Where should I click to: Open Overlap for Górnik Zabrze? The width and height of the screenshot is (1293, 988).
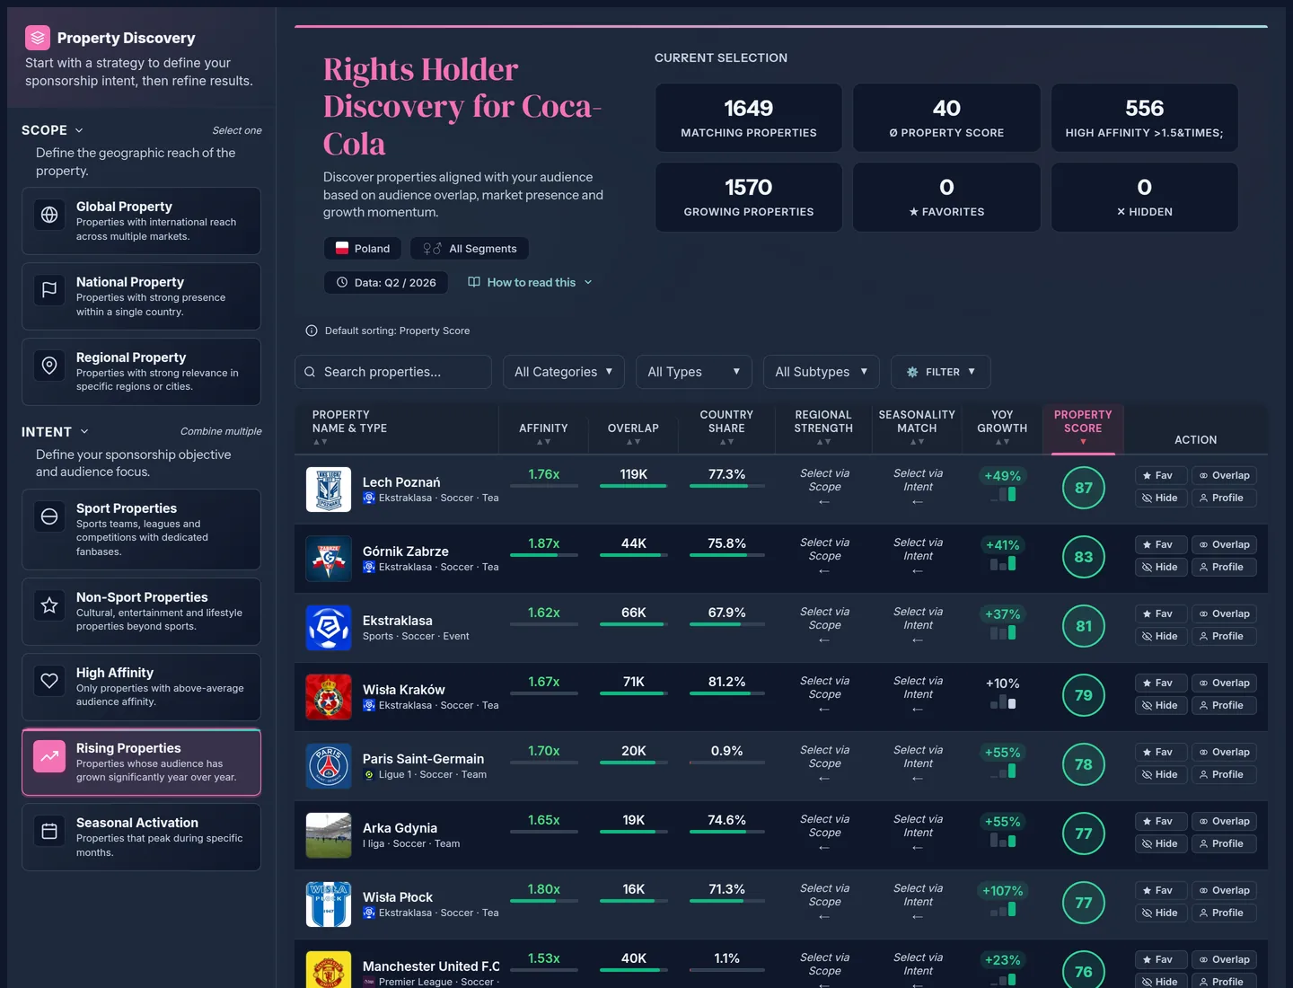(x=1224, y=544)
